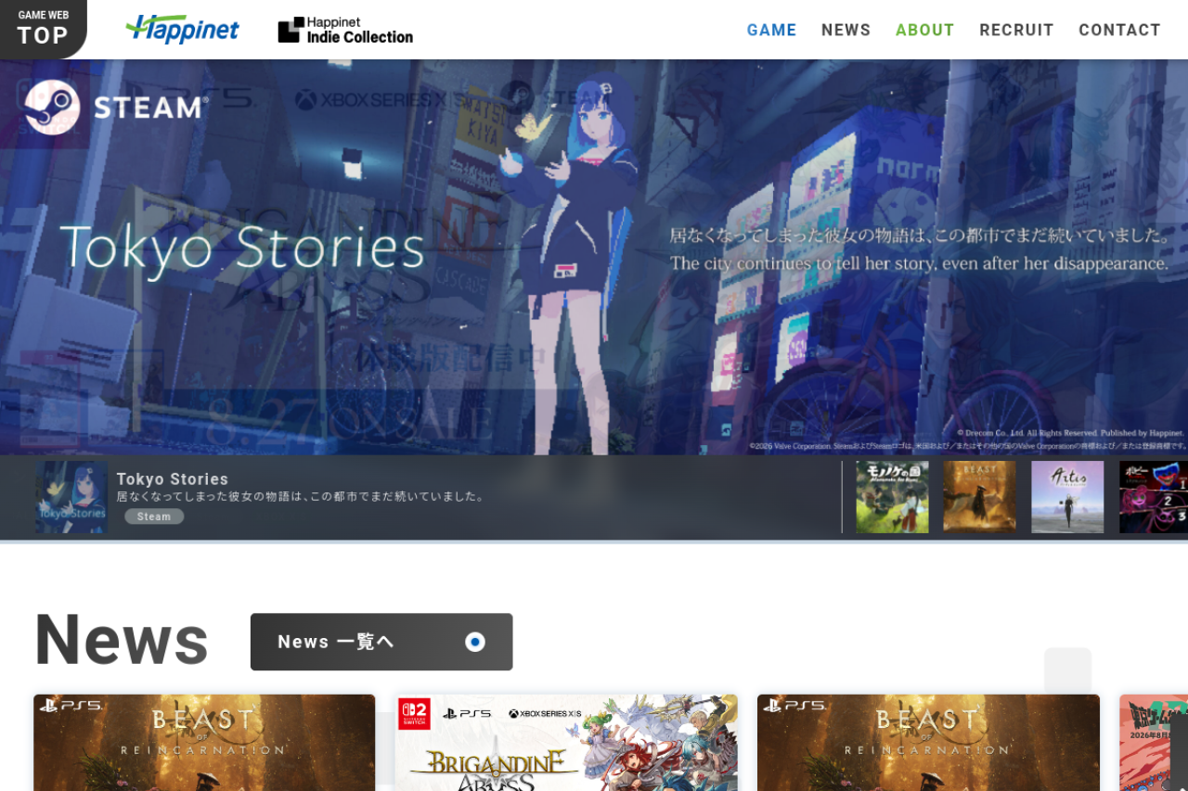Open the first Beast of Reincarnation news card
The width and height of the screenshot is (1188, 791).
(x=204, y=743)
